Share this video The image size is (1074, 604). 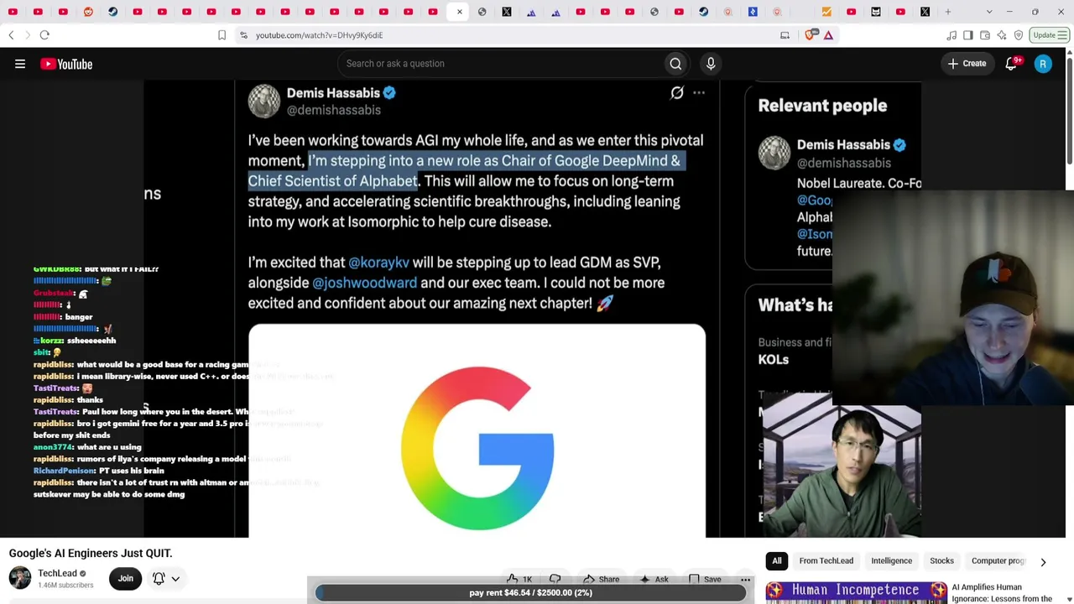(x=602, y=579)
